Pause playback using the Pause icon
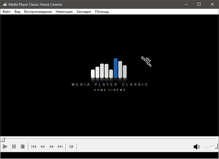219x159 pixels. [x=14, y=147]
